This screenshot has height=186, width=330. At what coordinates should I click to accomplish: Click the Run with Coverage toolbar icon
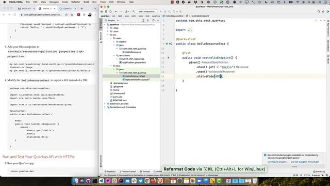(170, 11)
